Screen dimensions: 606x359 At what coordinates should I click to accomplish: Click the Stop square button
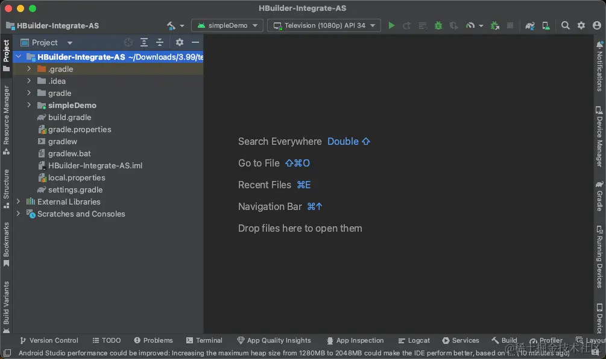(x=510, y=25)
